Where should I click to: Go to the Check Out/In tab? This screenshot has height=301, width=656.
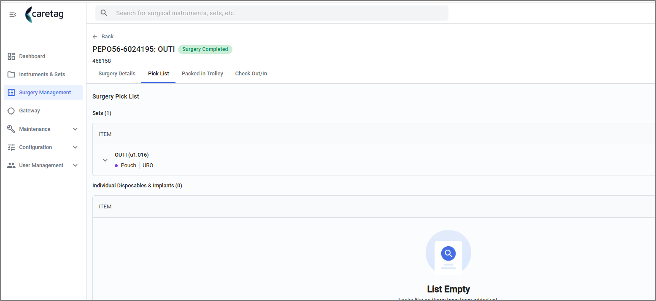(x=251, y=74)
